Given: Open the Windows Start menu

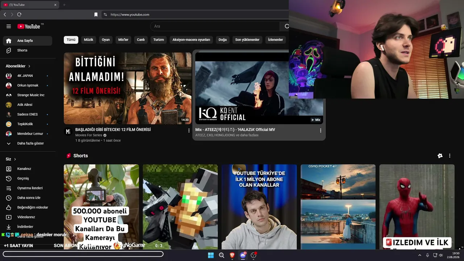Looking at the screenshot, I should pyautogui.click(x=211, y=255).
